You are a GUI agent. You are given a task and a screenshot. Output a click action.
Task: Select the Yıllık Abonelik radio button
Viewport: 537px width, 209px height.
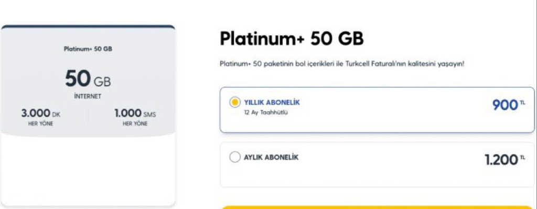tap(234, 102)
